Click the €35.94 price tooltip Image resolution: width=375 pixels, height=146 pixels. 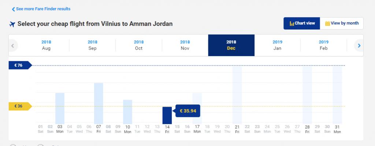(189, 111)
